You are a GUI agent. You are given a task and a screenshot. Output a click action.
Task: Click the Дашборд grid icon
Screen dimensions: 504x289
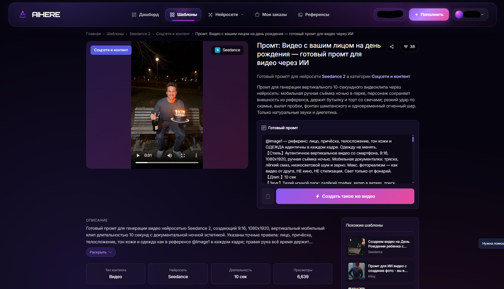(x=134, y=15)
